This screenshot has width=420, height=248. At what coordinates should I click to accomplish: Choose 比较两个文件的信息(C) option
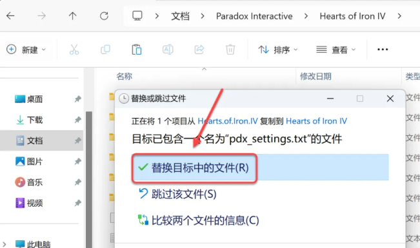coord(199,220)
